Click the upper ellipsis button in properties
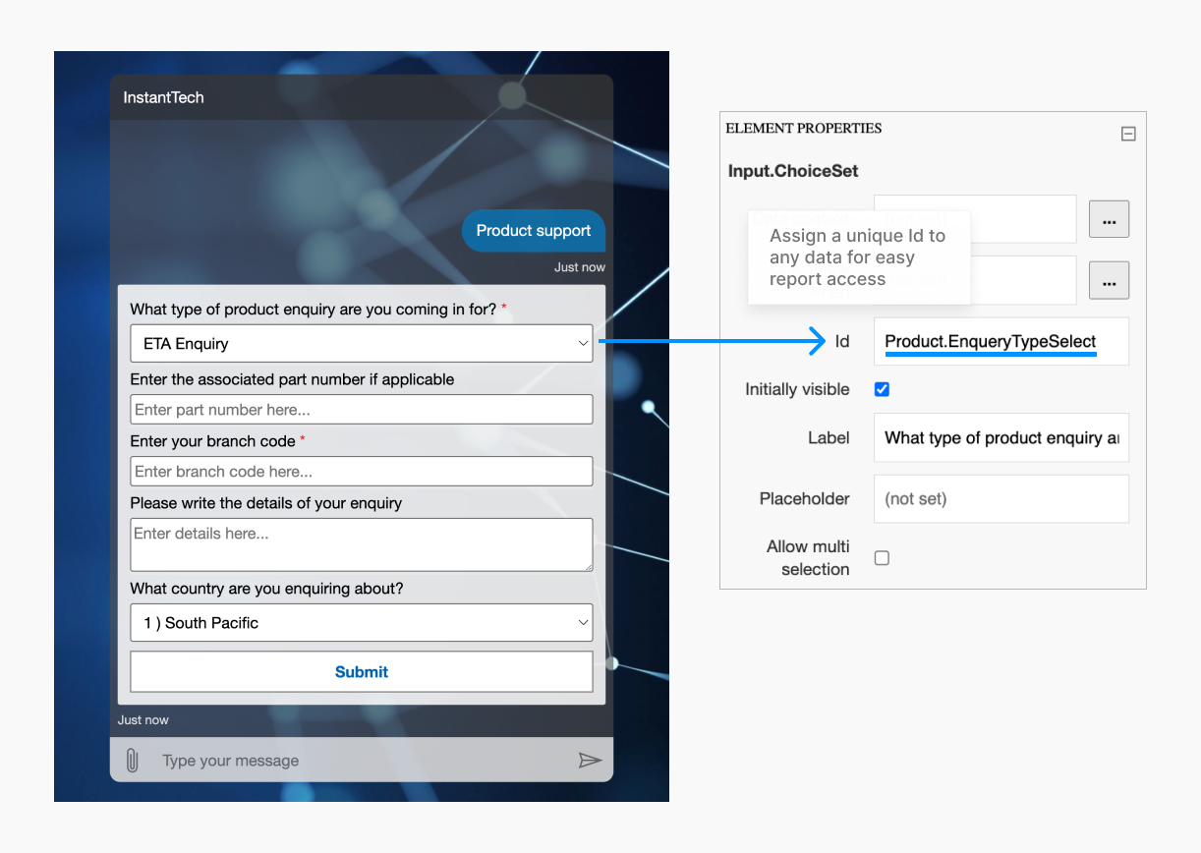 (1109, 219)
